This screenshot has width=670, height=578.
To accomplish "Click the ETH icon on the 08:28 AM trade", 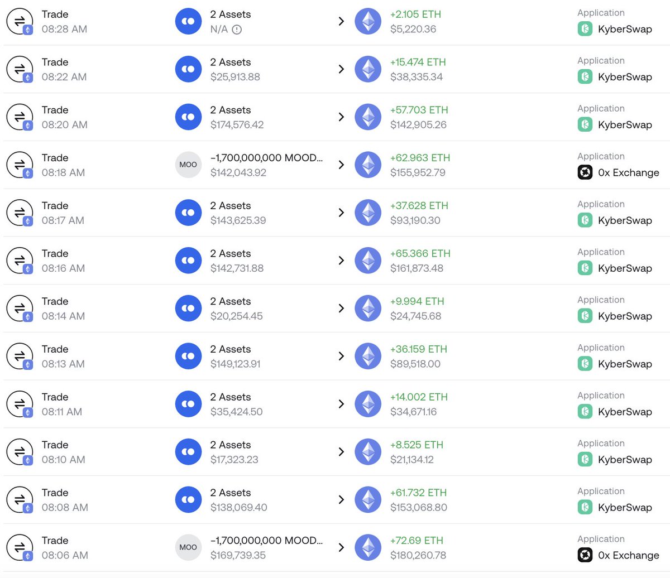I will pos(368,21).
